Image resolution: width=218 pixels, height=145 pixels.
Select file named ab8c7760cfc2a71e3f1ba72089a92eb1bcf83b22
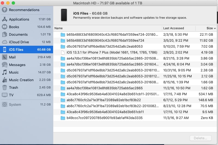[x=104, y=100]
